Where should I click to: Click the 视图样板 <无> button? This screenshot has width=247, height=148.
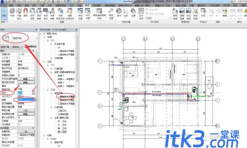[26, 131]
